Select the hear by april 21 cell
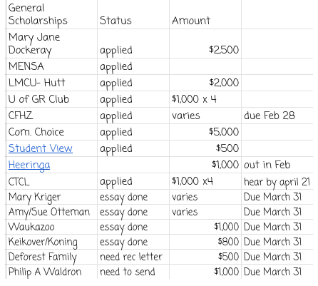Image resolution: width=318 pixels, height=286 pixels. click(x=277, y=181)
